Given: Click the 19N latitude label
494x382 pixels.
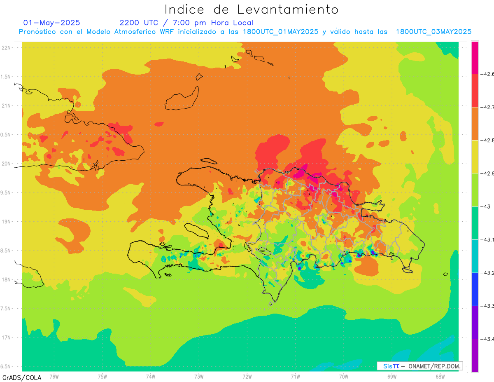Looking at the screenshot, I should pos(7,222).
